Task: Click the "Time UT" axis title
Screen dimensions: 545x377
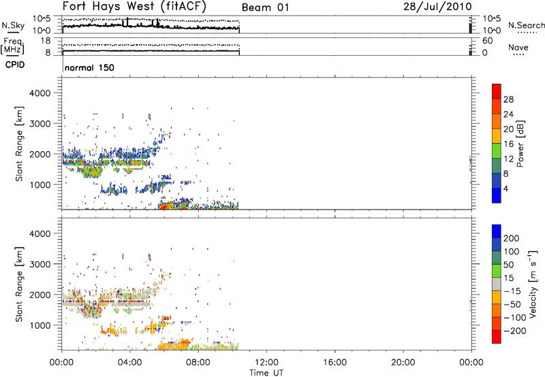Action: pos(266,373)
